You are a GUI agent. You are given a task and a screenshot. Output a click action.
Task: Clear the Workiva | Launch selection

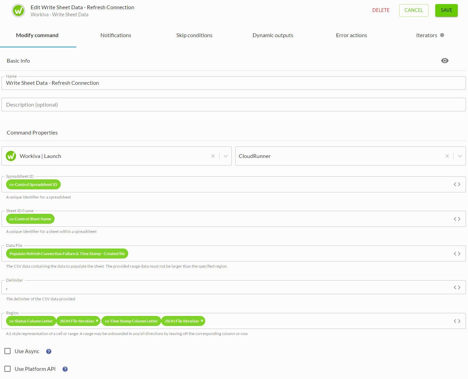(213, 156)
